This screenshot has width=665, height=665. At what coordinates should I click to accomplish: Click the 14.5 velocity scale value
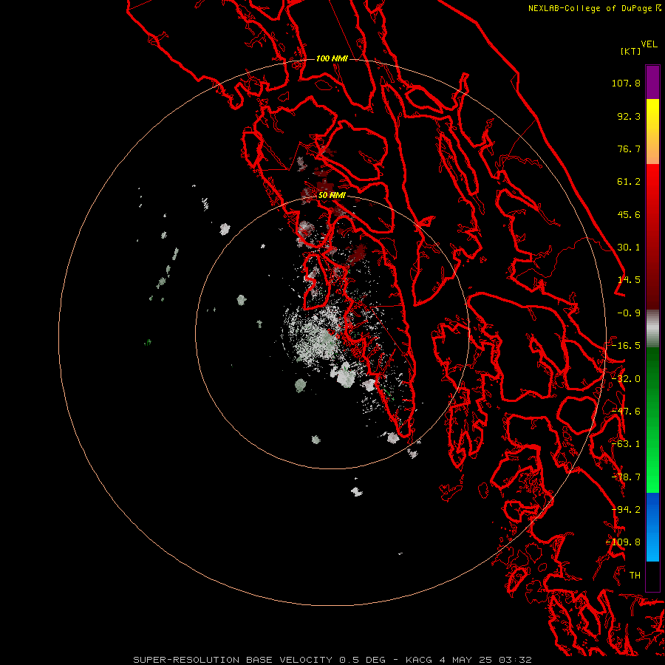pos(629,280)
